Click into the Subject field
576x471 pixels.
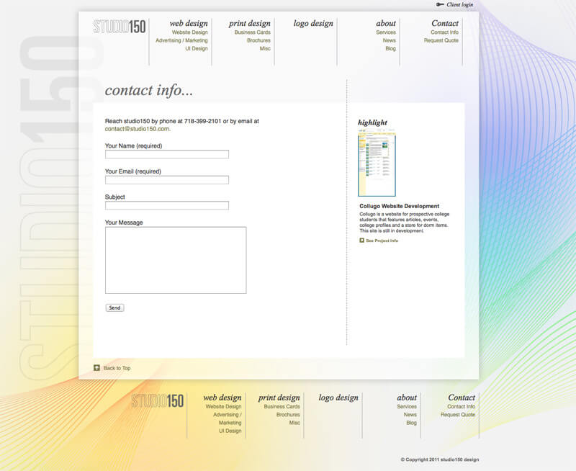(x=167, y=205)
